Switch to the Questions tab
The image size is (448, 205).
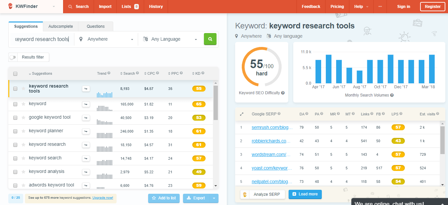[96, 26]
